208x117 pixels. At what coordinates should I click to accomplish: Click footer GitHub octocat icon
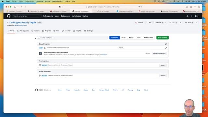point(36,90)
